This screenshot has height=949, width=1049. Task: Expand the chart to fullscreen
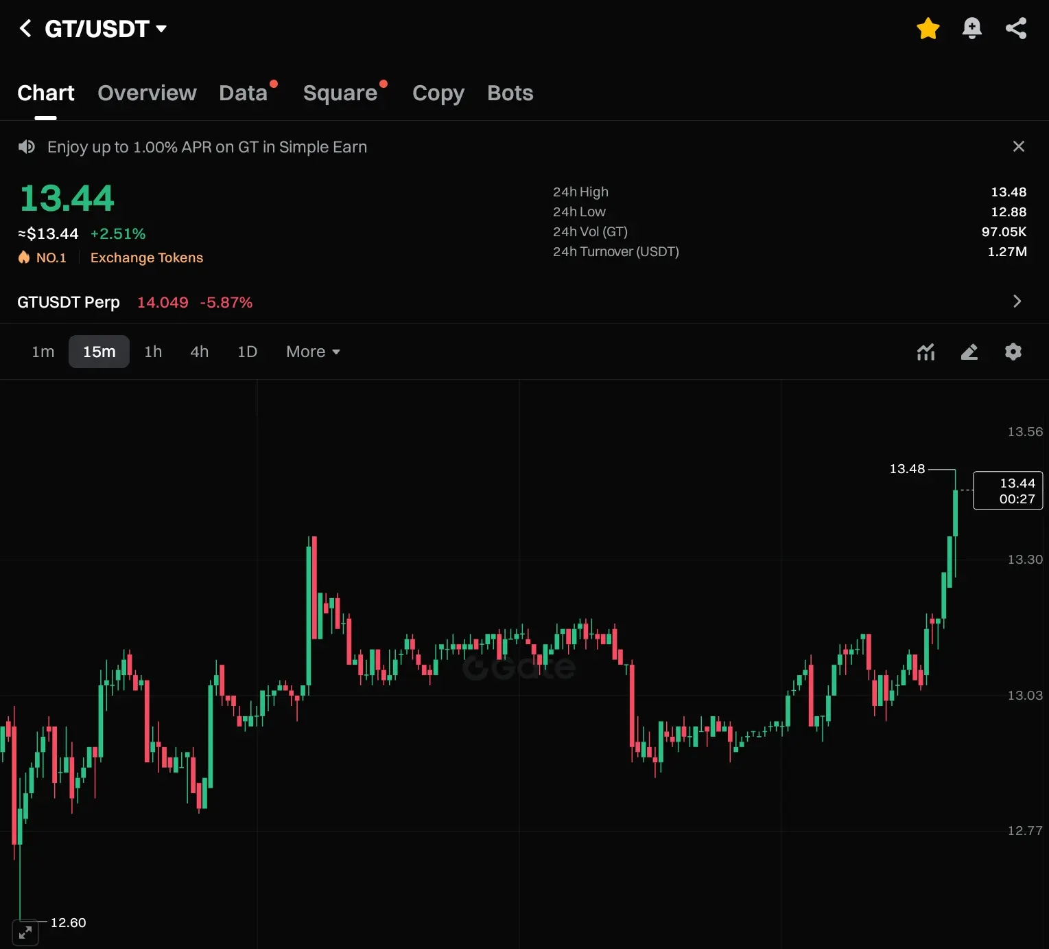point(25,932)
